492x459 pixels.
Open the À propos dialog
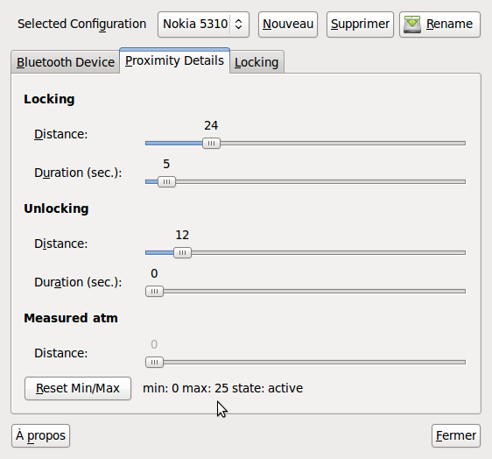pos(40,435)
